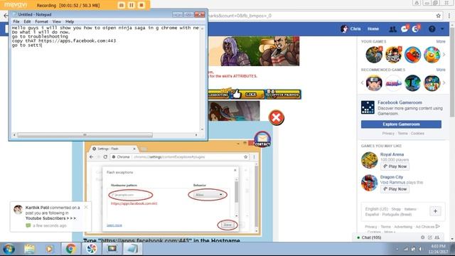Click the Contact envelope icon

point(262,139)
